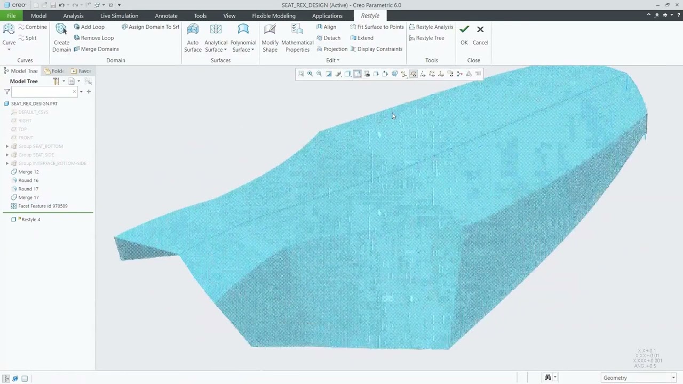This screenshot has height=384, width=683.
Task: Toggle web browser from status bar
Action: pos(15,379)
